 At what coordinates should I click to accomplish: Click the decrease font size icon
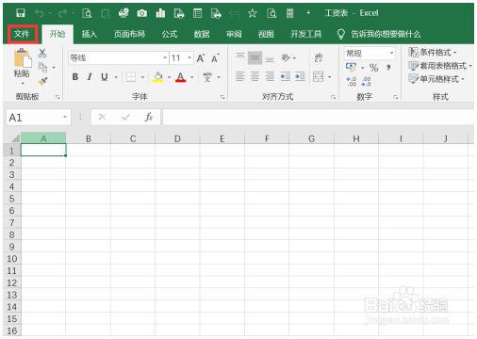(x=215, y=58)
